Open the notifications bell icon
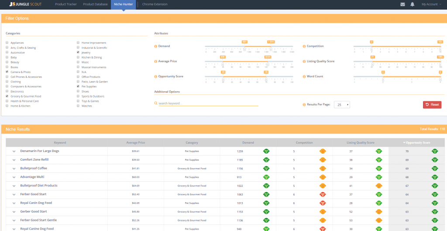The width and height of the screenshot is (447, 231). (412, 4)
